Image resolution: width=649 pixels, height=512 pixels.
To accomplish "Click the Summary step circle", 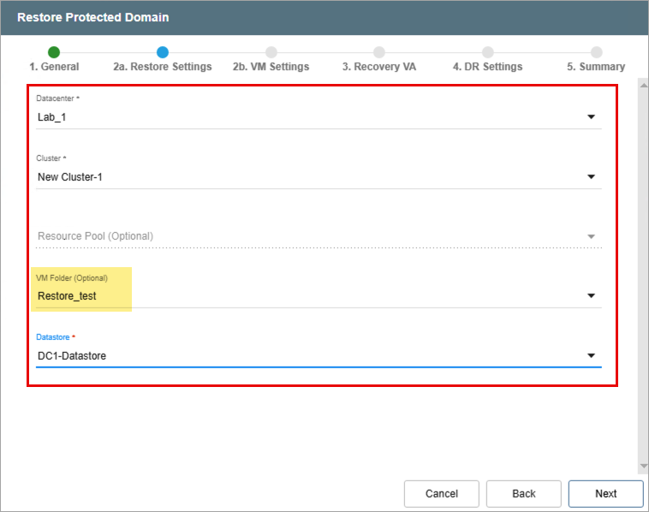I will (x=596, y=52).
